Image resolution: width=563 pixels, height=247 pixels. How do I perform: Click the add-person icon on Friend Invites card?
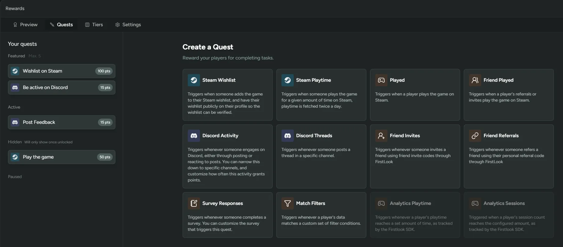(381, 136)
